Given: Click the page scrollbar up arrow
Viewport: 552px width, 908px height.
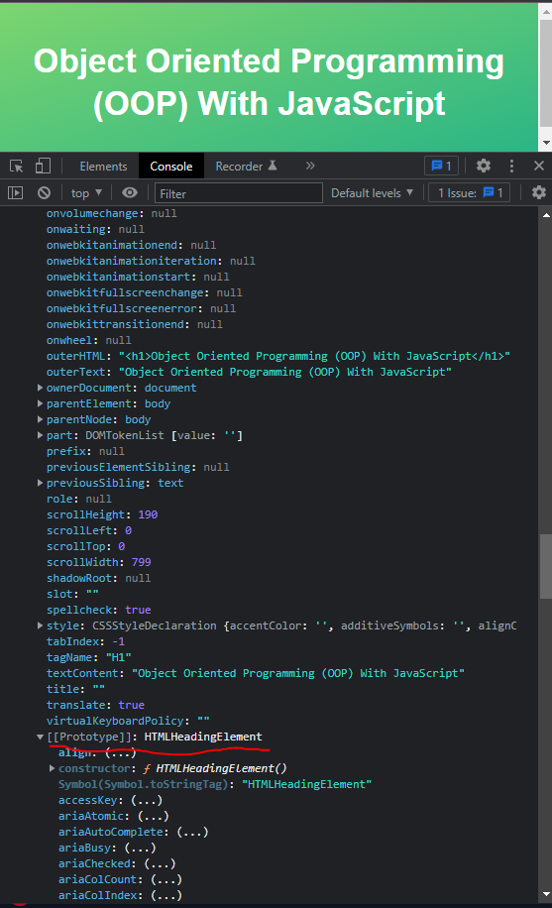Looking at the screenshot, I should (546, 11).
